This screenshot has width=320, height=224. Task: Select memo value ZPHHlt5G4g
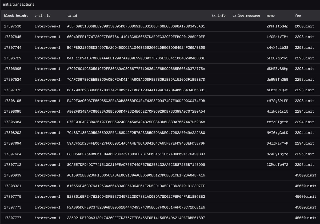277,26
